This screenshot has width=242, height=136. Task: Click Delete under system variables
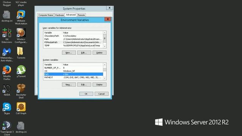(99, 85)
